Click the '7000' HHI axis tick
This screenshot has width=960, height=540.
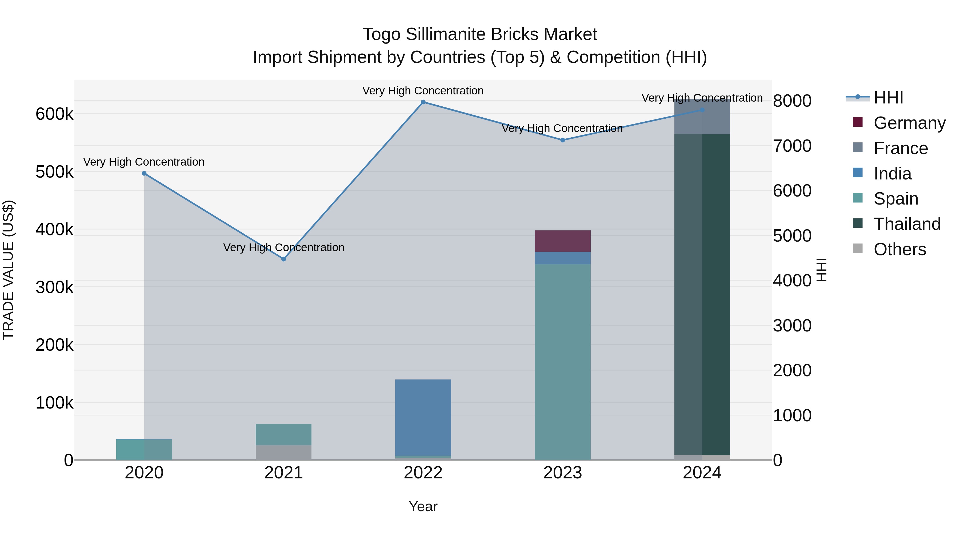click(x=792, y=146)
